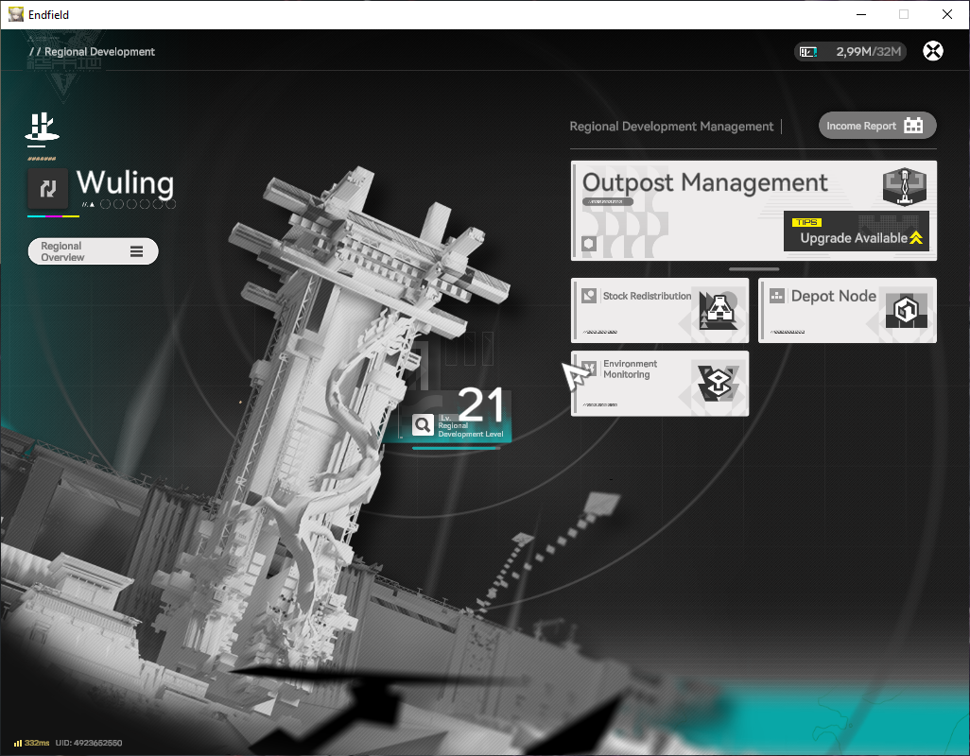The image size is (970, 756).
Task: Select the Upgrade Available tip
Action: 857,232
